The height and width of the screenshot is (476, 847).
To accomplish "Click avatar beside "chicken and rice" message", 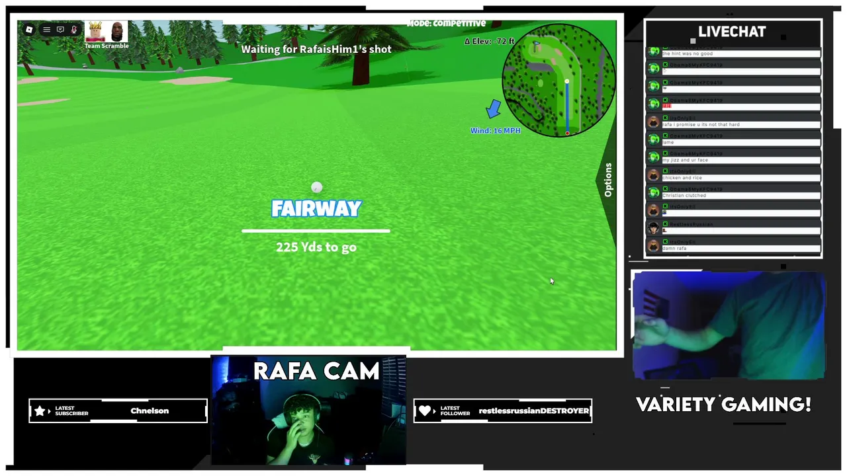I will [x=654, y=175].
